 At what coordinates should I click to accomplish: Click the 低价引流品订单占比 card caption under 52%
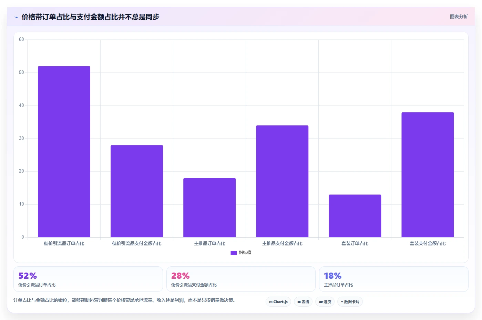pos(37,285)
